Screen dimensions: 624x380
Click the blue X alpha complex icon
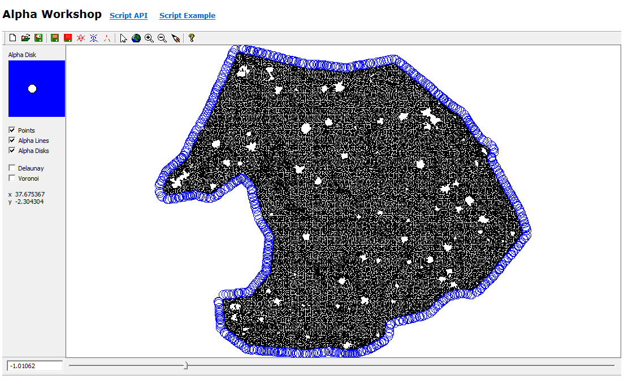[x=94, y=38]
